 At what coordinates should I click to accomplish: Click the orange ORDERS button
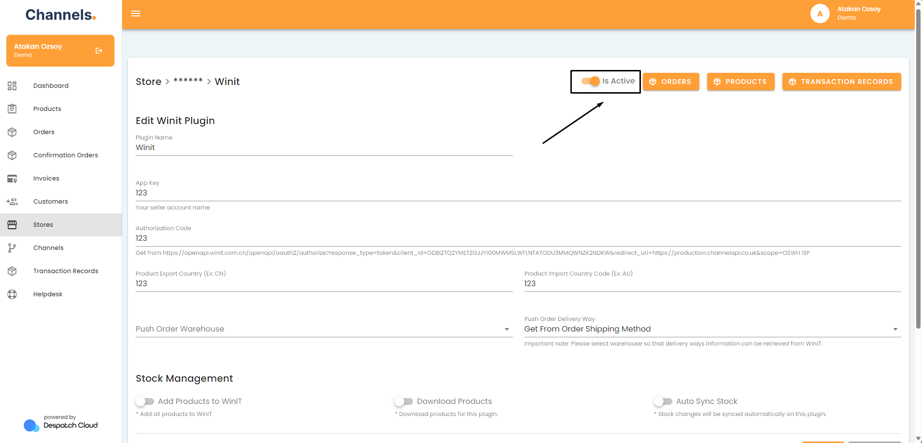671,82
